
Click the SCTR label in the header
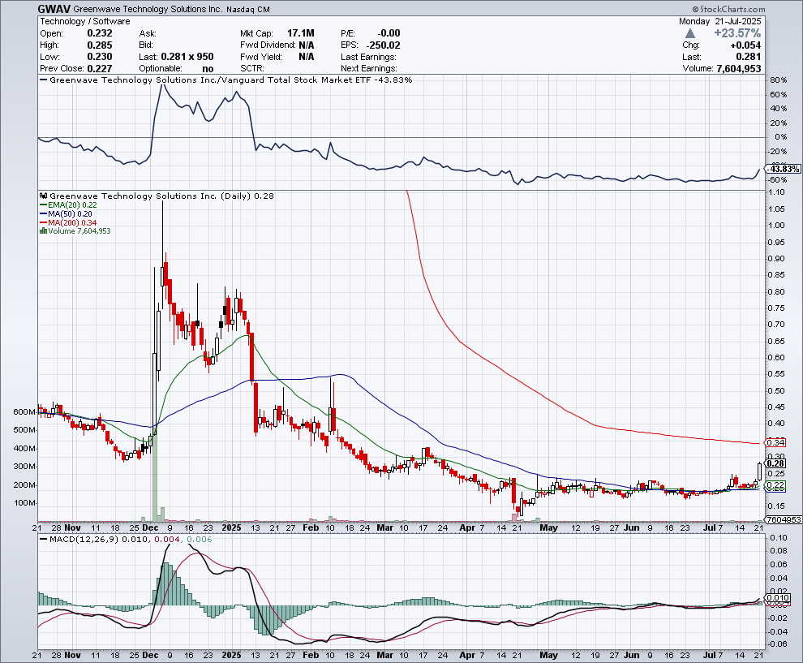point(252,69)
